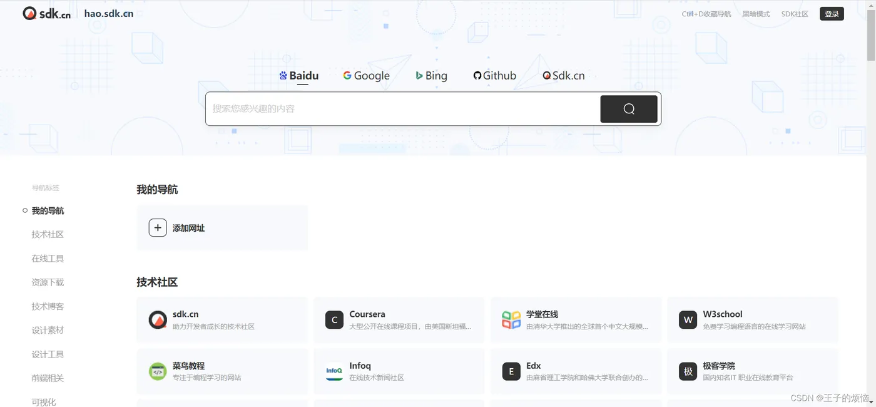The image size is (876, 407).
Task: Open the Infoq card title
Action: pos(360,366)
